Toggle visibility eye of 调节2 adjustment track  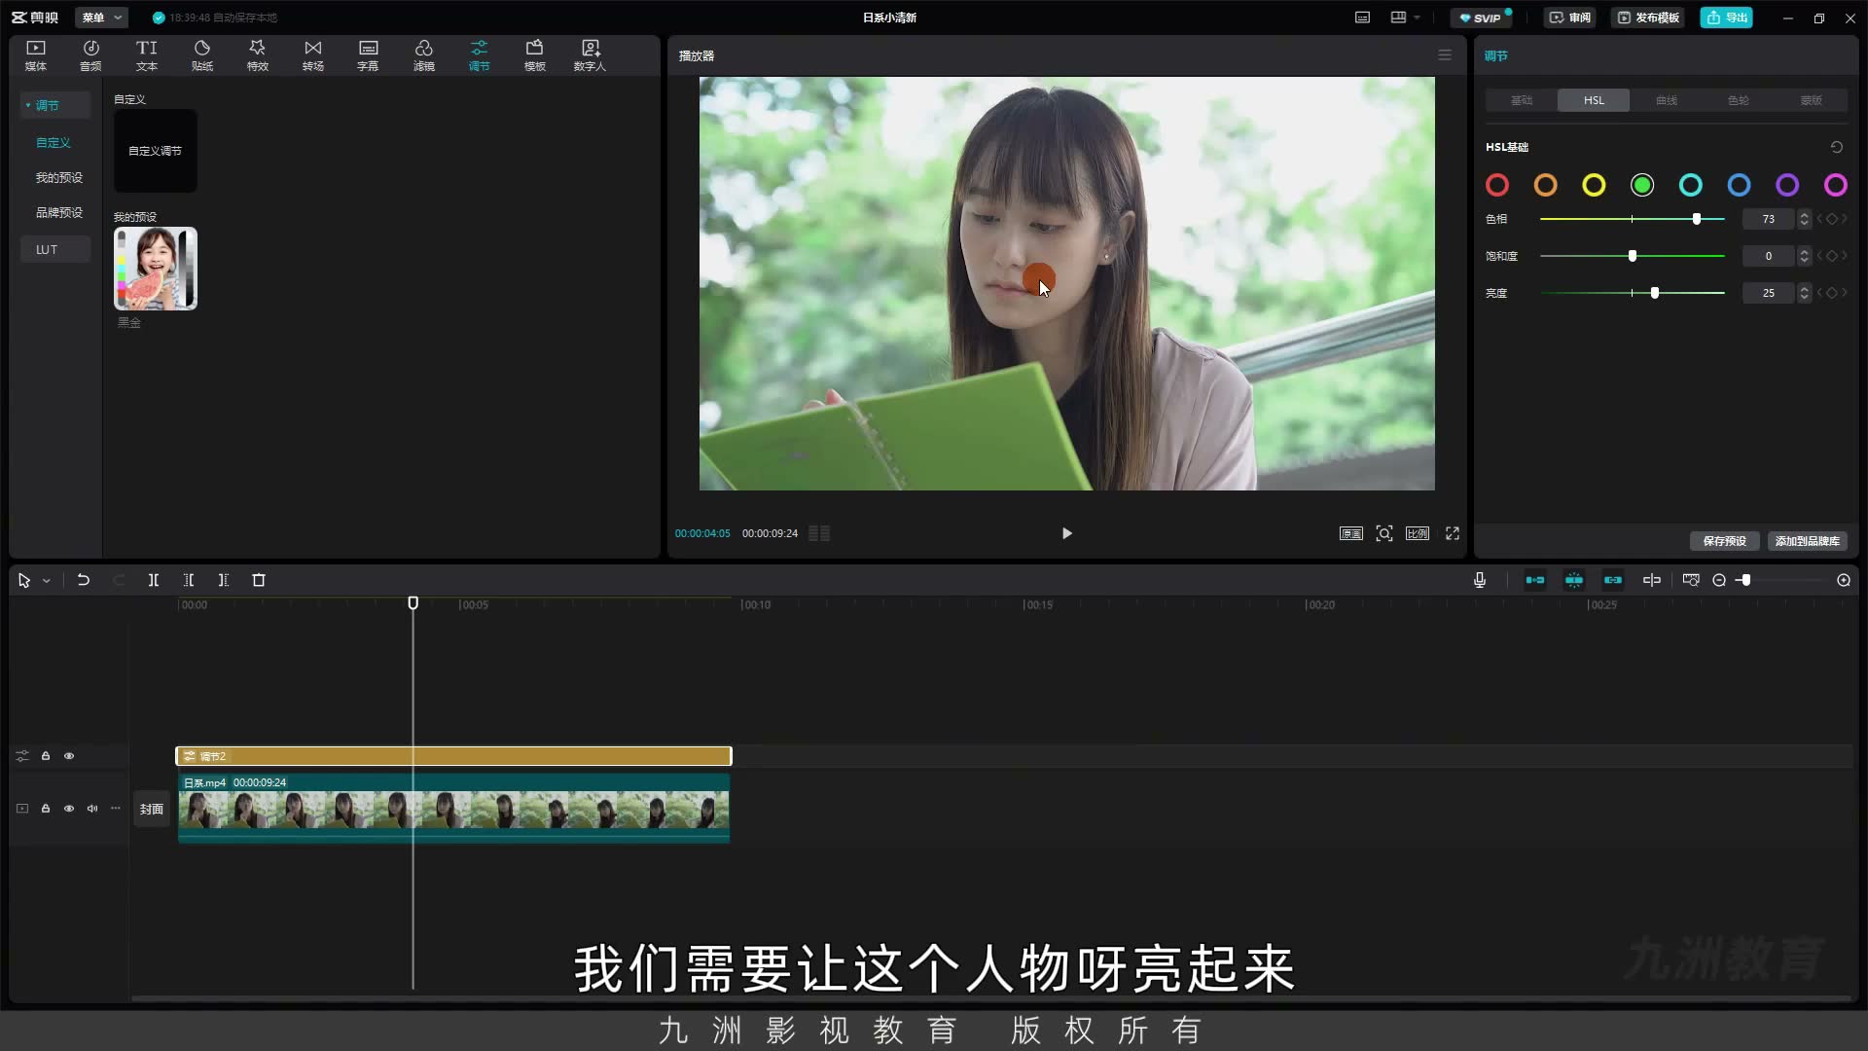coord(69,756)
